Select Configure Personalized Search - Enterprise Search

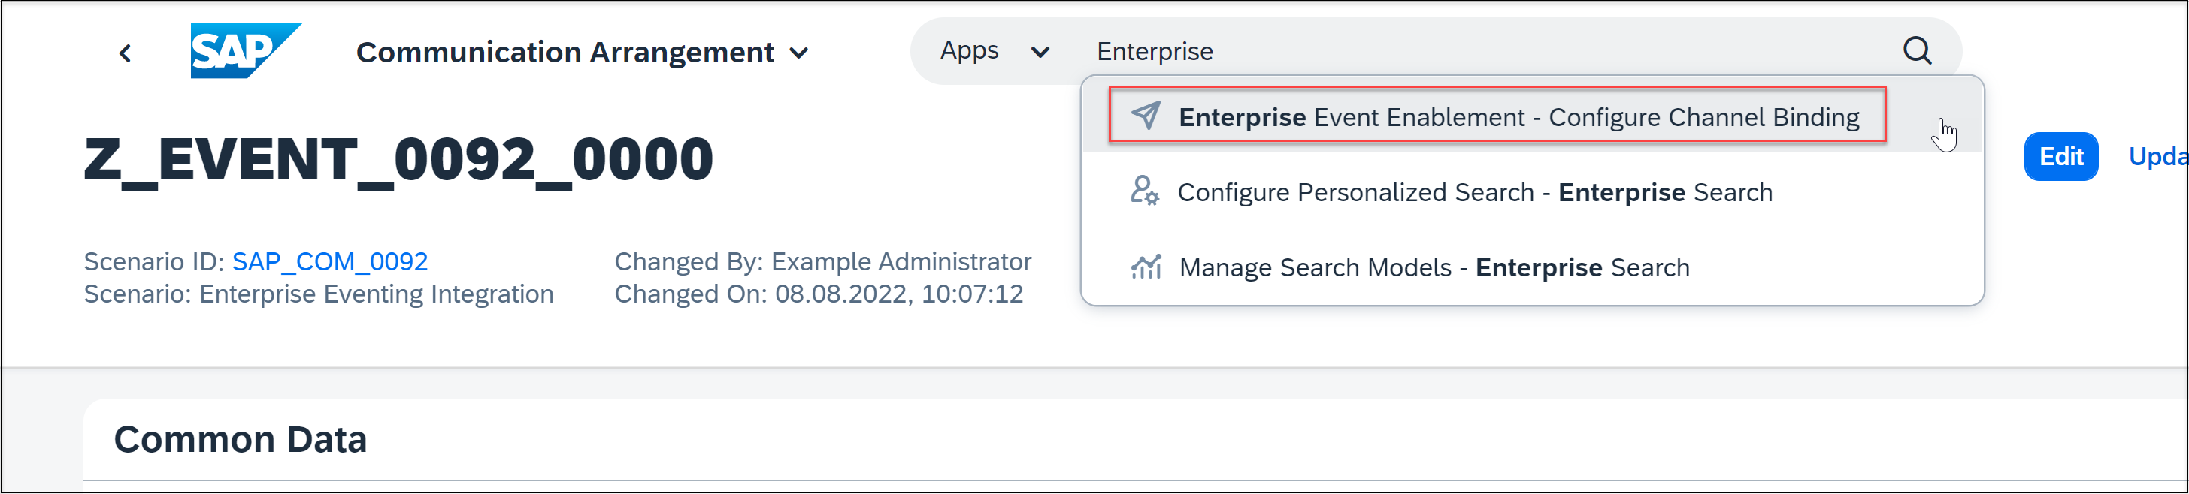click(1531, 192)
